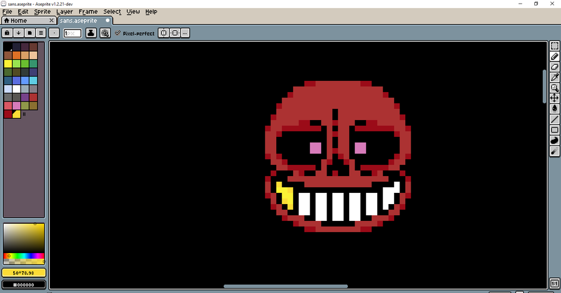This screenshot has width=561, height=293.
Task: Click the sort palette down-arrow icon
Action: point(18,33)
